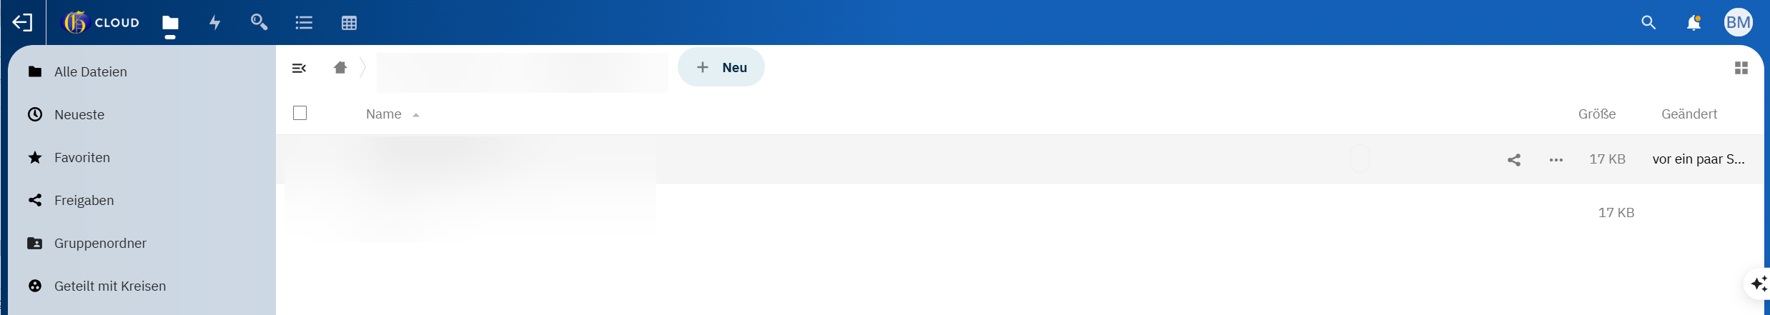Click the share icon on the file row
The width and height of the screenshot is (1770, 315).
click(1514, 159)
